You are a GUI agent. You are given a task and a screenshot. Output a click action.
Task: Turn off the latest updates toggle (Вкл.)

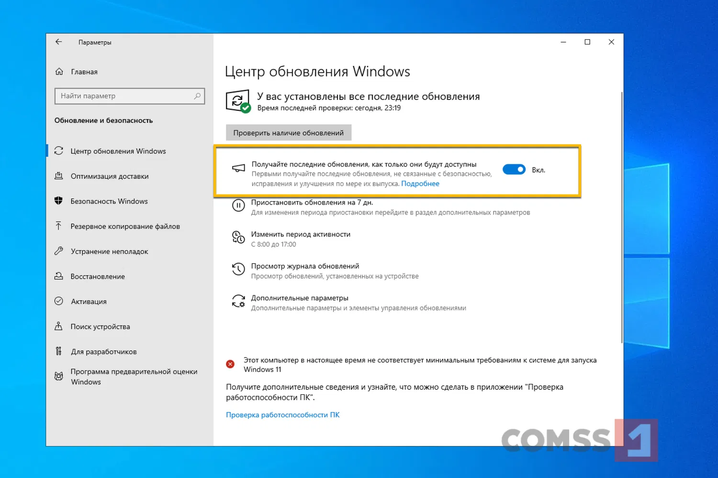(514, 170)
